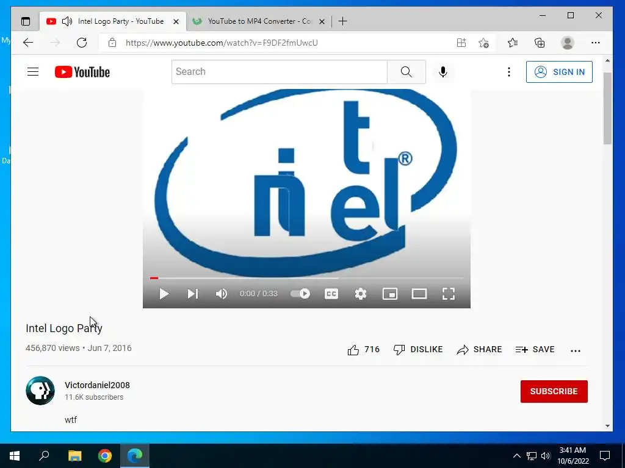Image resolution: width=625 pixels, height=468 pixels.
Task: Open Edge Collections
Action: point(540,43)
